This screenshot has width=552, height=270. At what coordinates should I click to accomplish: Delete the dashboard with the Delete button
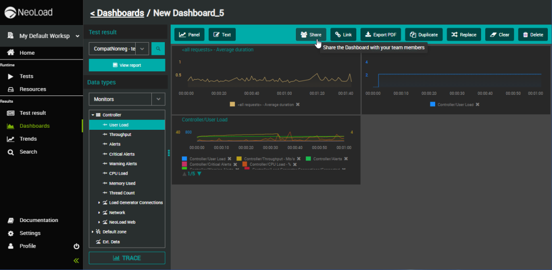coord(533,34)
